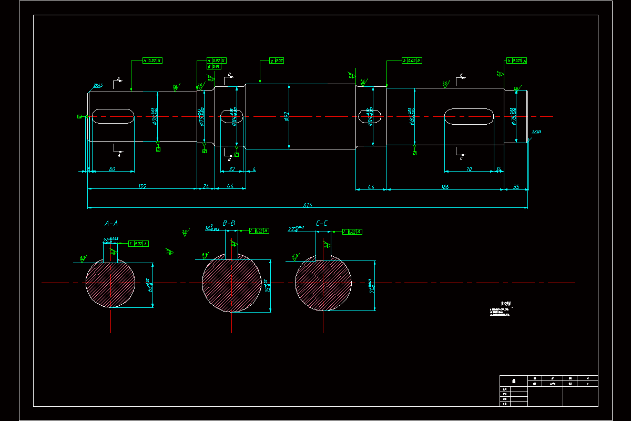Pick the 70 keyway length dimension
Viewport: 631px width, 421px height.
point(469,169)
